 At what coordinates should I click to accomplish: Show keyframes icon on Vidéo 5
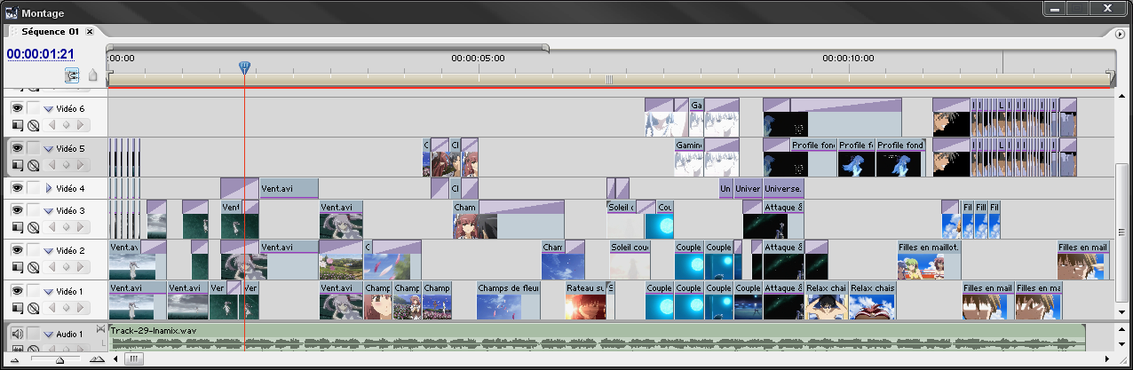(x=33, y=165)
